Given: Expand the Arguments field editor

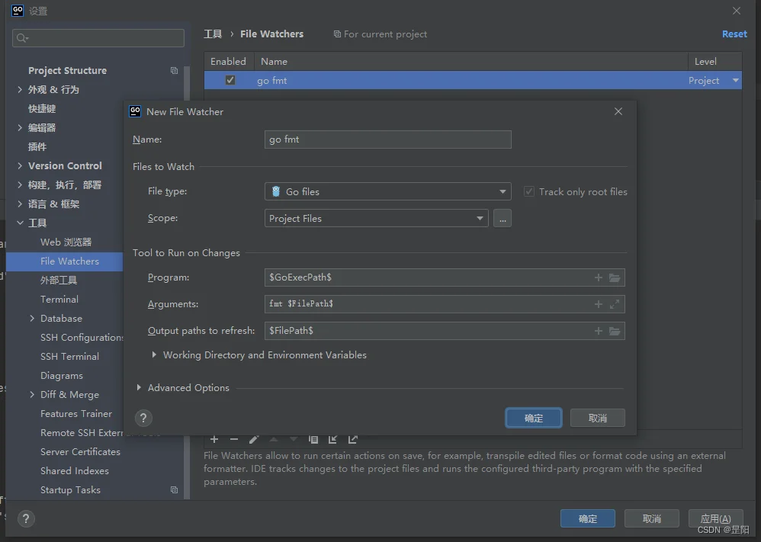Looking at the screenshot, I should pos(615,304).
